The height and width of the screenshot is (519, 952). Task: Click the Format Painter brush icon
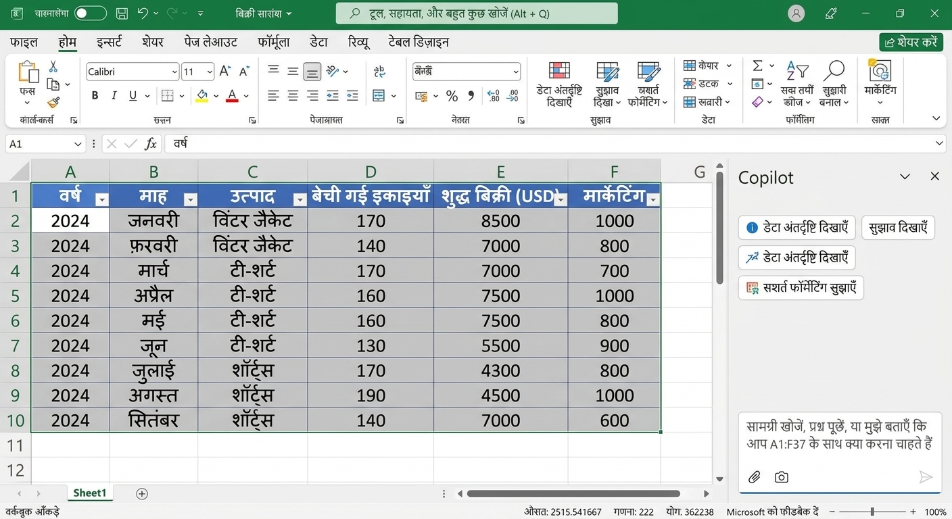(53, 103)
